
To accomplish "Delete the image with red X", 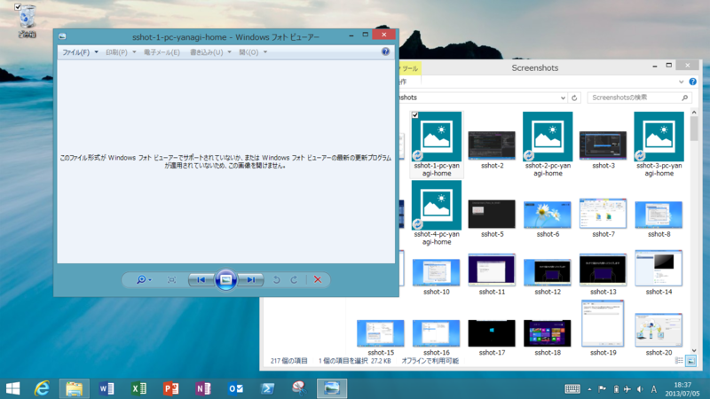I will pos(318,280).
